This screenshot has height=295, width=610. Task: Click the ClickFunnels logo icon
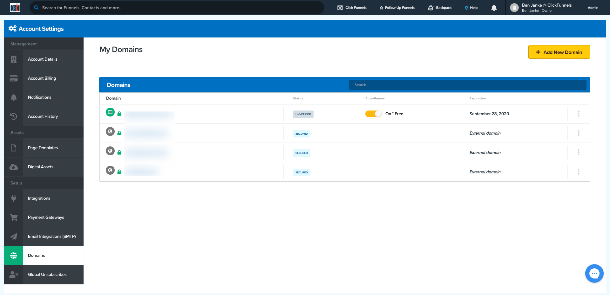click(15, 8)
